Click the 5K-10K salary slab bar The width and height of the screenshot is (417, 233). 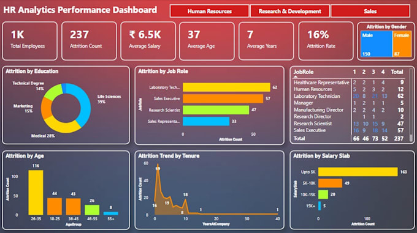click(330, 183)
